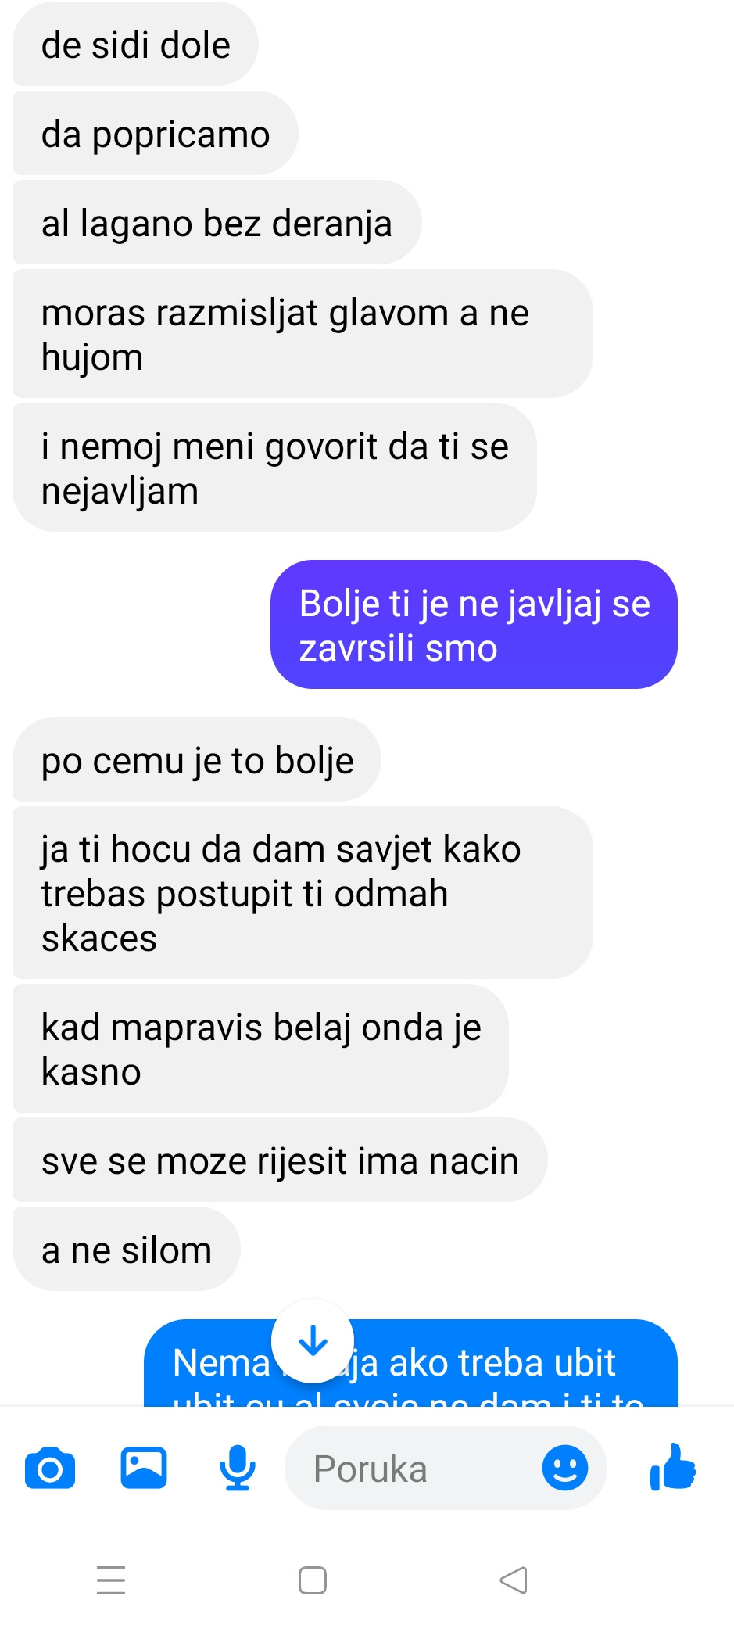Select the "po cemu je to bolje" bubble

tap(197, 760)
